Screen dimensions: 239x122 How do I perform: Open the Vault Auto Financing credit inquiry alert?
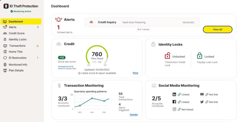[142, 22]
